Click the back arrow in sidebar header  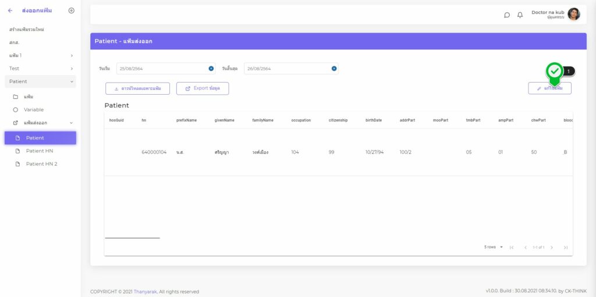(10, 10)
